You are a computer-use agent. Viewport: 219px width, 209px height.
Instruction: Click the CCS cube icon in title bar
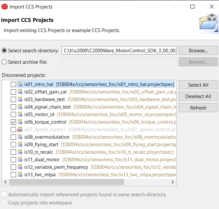(5, 7)
